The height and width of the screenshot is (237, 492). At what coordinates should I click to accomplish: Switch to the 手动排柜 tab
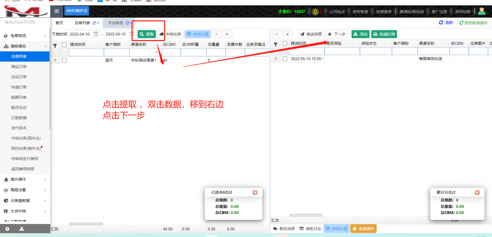pyautogui.click(x=116, y=23)
